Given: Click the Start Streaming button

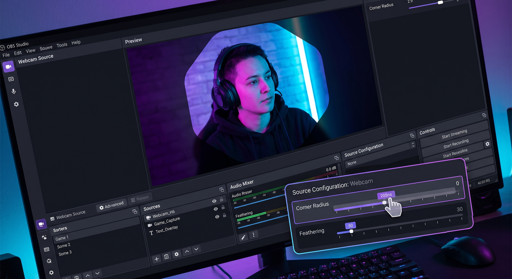Looking at the screenshot, I should (x=454, y=134).
